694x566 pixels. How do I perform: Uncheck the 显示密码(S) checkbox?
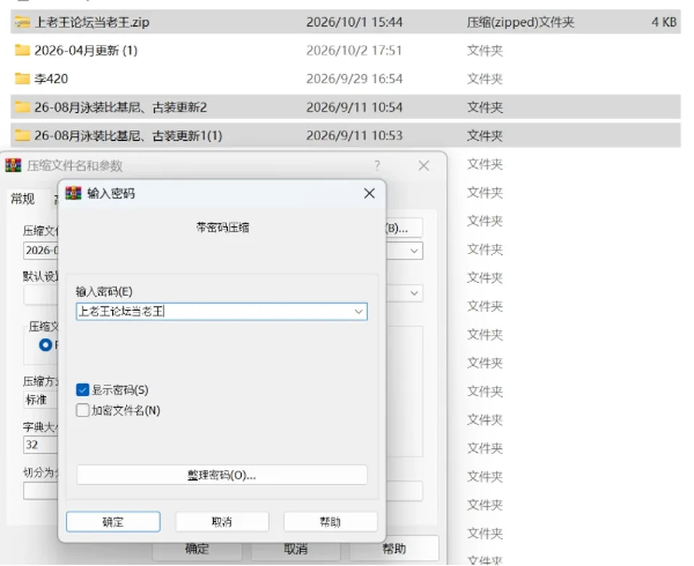click(x=82, y=390)
